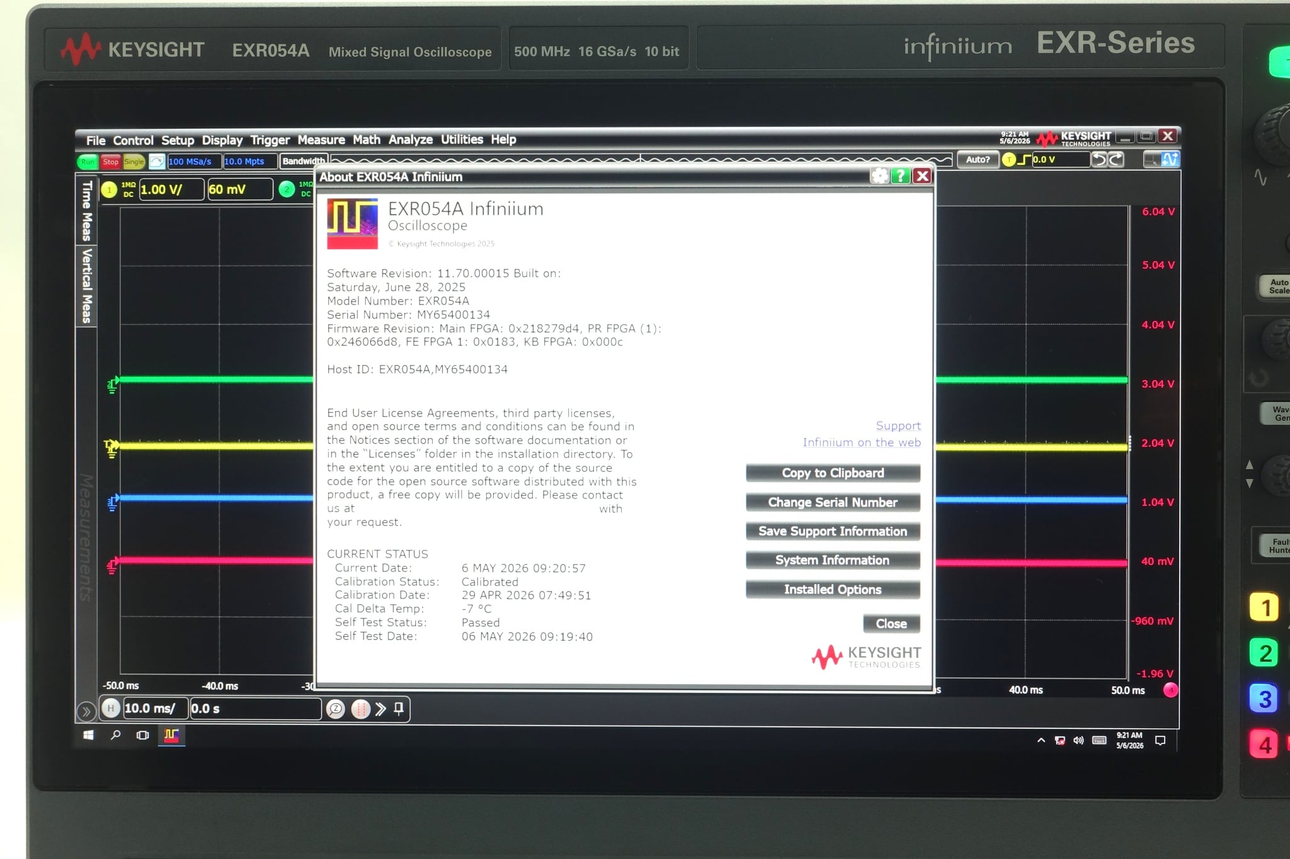Click the Infiniium app taskbar icon

point(171,735)
